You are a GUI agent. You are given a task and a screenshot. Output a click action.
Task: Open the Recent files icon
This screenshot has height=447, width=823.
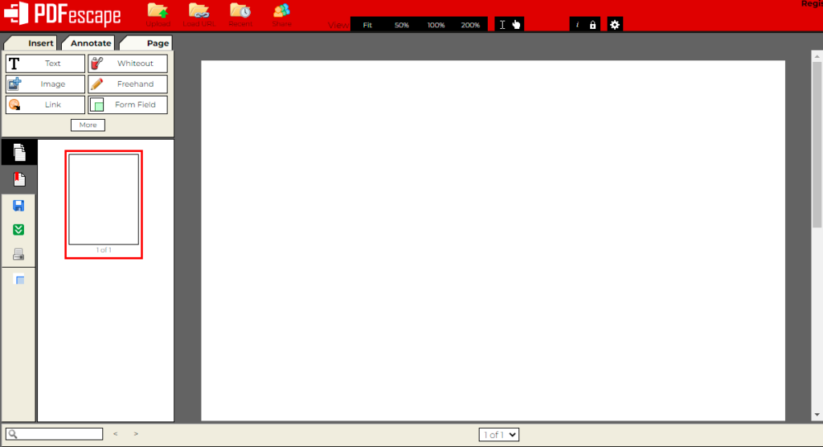240,12
